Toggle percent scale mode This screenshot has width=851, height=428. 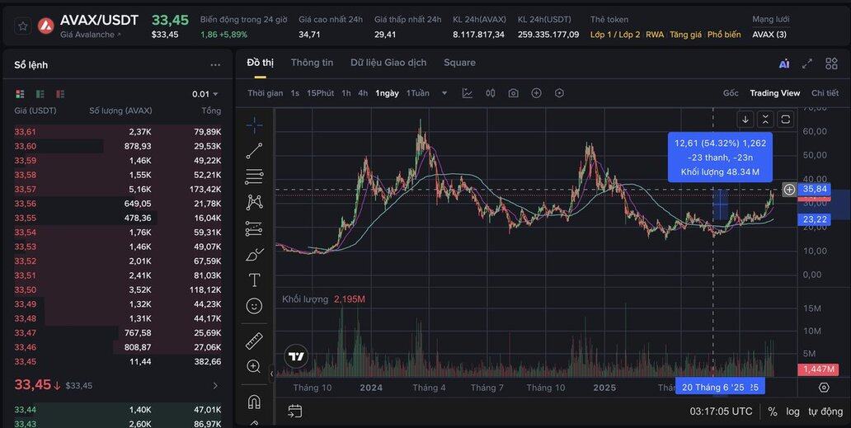pyautogui.click(x=773, y=412)
